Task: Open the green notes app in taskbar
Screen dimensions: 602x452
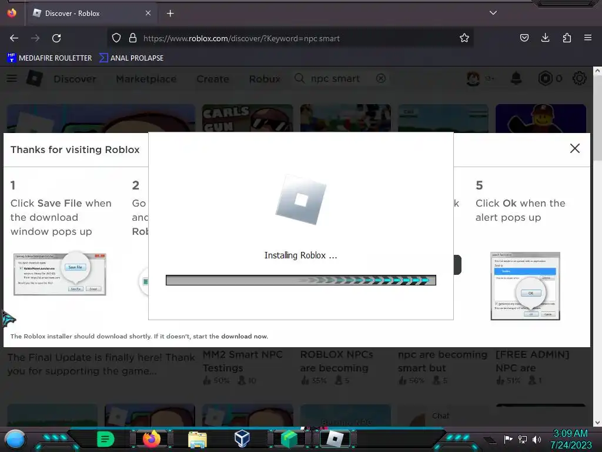Action: pos(105,439)
